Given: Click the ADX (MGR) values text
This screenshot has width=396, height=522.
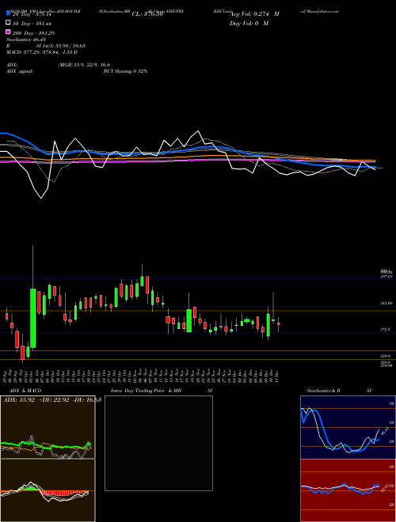Looking at the screenshot, I should (84, 65).
